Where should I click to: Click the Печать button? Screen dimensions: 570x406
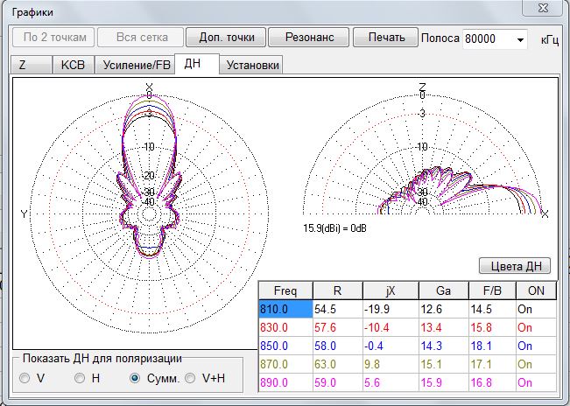point(385,38)
